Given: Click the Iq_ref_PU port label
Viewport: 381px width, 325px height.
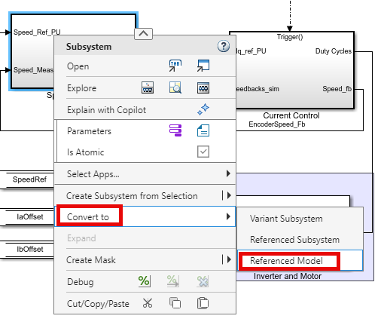Looking at the screenshot, I should (251, 51).
